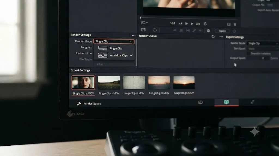Click the percent-style icon in toolbar

[181, 31]
